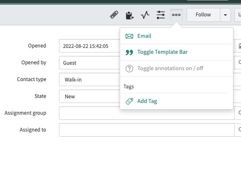The height and width of the screenshot is (195, 241).
Task: Click the Email envelope icon
Action: coord(129,36)
